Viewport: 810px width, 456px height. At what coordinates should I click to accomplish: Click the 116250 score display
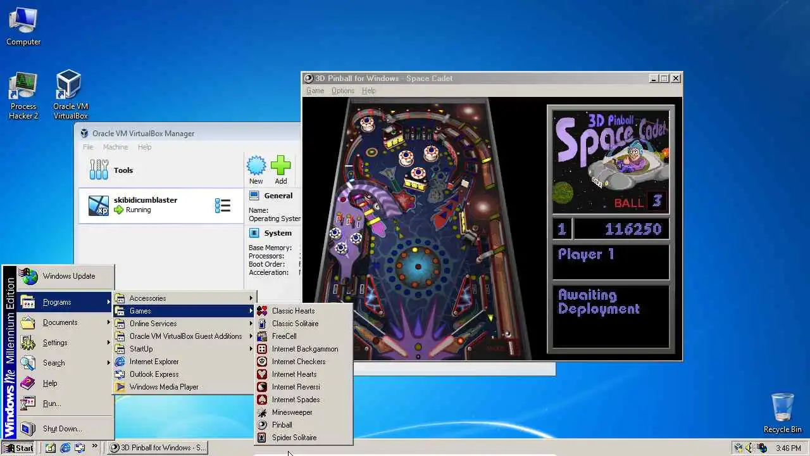coord(621,229)
